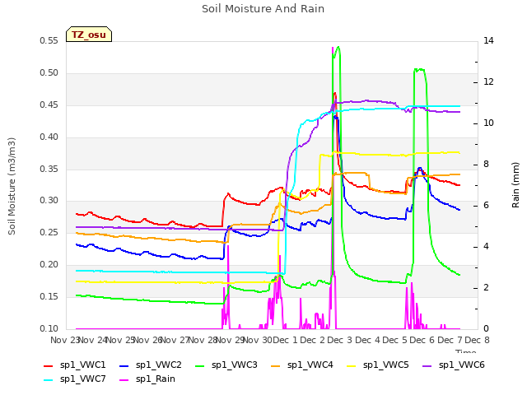Viewport: 527px width, 395px height.
Task: Click the red sp1_VWC1 legend swatch
Action: 49,365
